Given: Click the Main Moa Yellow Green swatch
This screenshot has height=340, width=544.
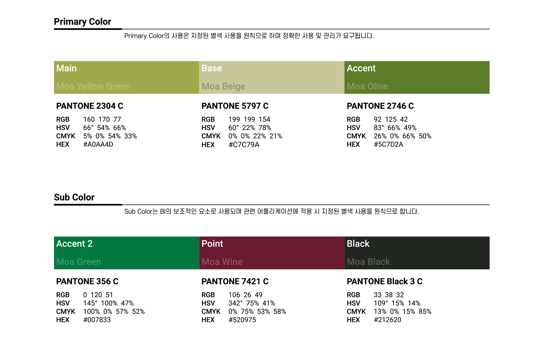Looking at the screenshot, I should [x=126, y=77].
